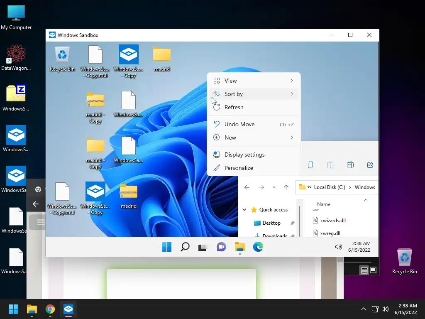
Task: Open the New submenu in context menu
Action: pyautogui.click(x=254, y=137)
